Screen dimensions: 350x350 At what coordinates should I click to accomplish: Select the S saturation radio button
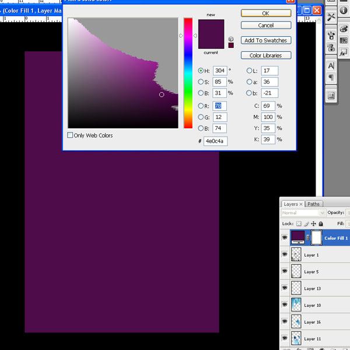[201, 82]
